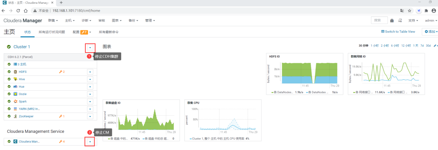This screenshot has width=438, height=150.
Task: Open the running commands icon
Action: [x=400, y=21]
